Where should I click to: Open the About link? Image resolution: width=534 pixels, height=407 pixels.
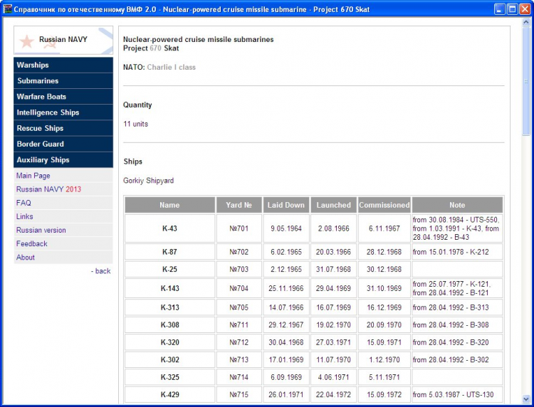(26, 258)
